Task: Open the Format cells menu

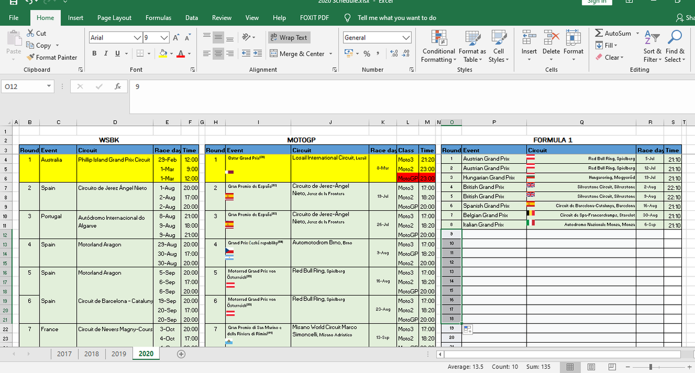Action: coord(573,46)
